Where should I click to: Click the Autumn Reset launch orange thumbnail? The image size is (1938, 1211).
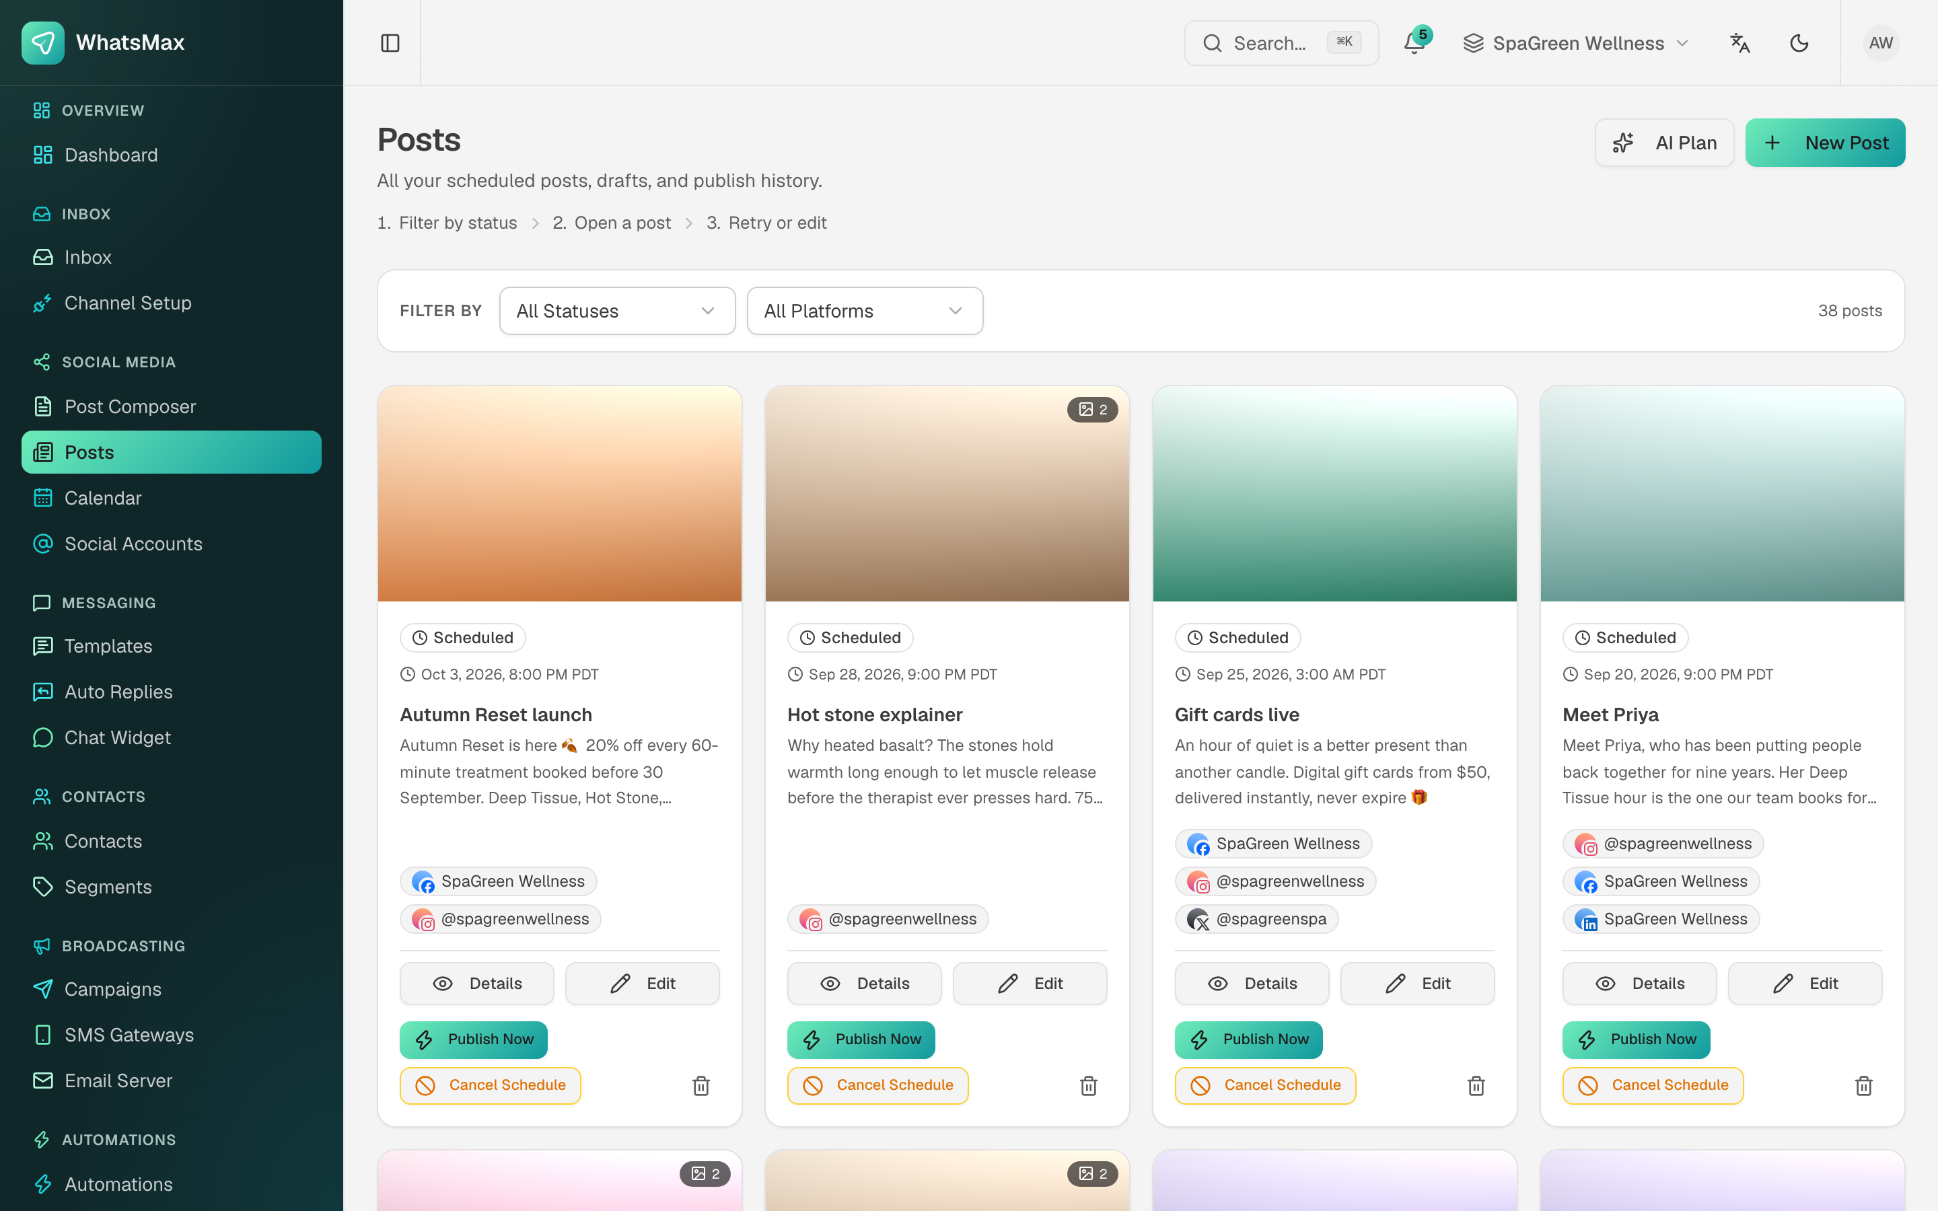[x=560, y=494]
